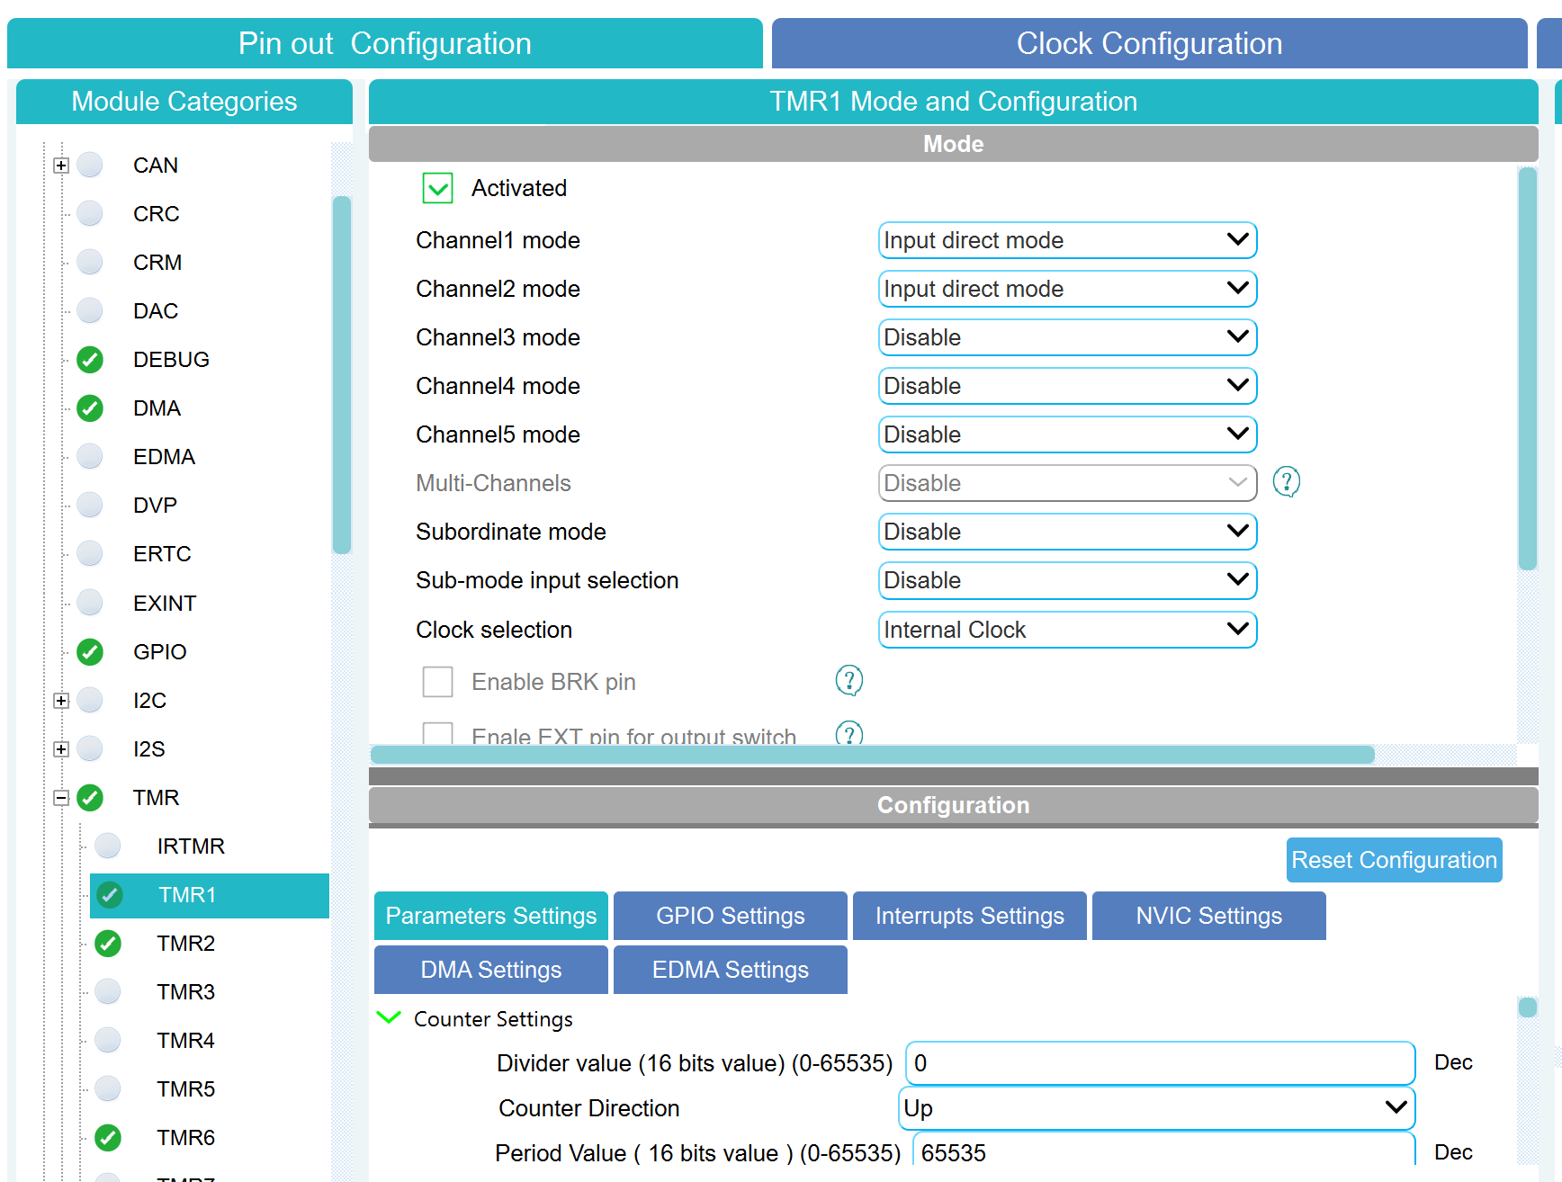Expand the I2C tree node
The image size is (1562, 1182).
click(x=61, y=701)
